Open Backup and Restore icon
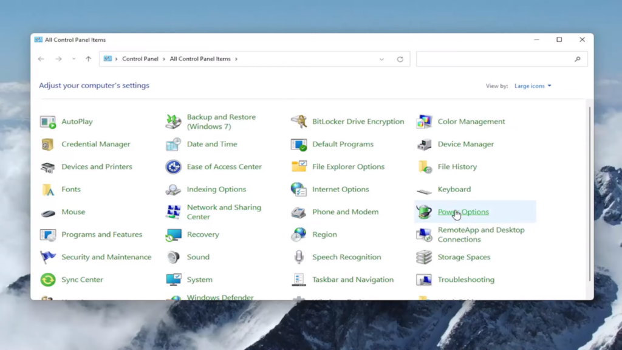The width and height of the screenshot is (622, 350). (x=173, y=122)
